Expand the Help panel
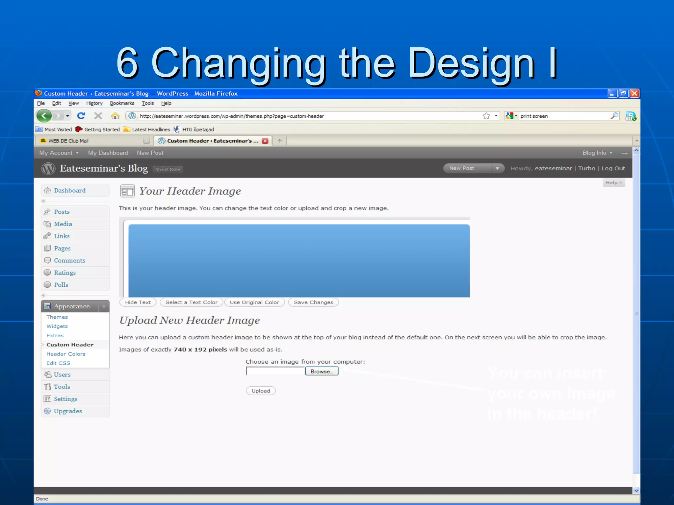The width and height of the screenshot is (674, 505). pos(614,183)
